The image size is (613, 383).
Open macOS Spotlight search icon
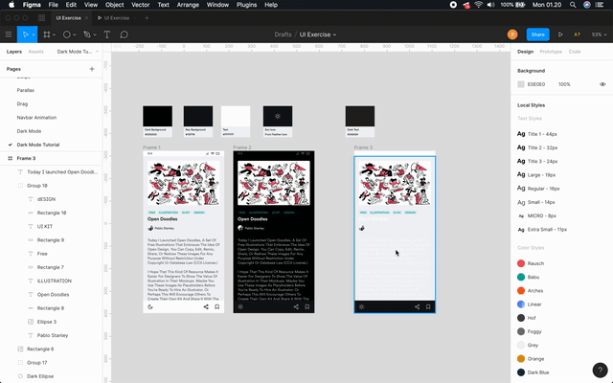point(573,5)
